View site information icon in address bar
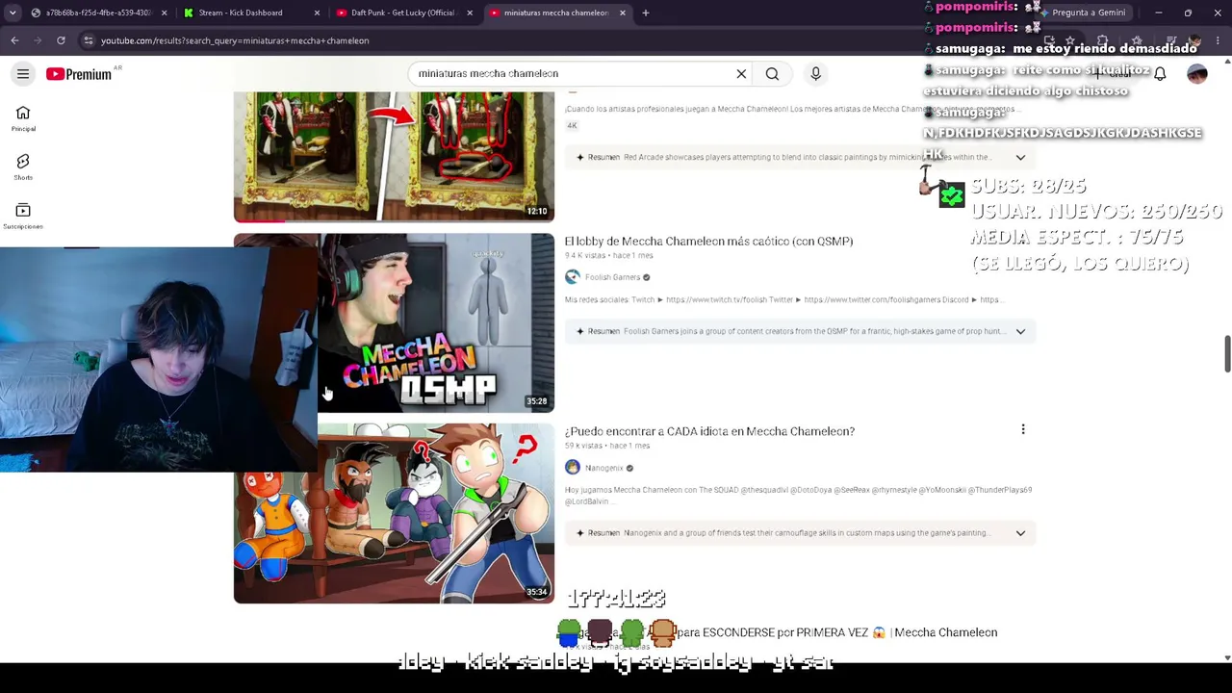The width and height of the screenshot is (1232, 693). 88,40
